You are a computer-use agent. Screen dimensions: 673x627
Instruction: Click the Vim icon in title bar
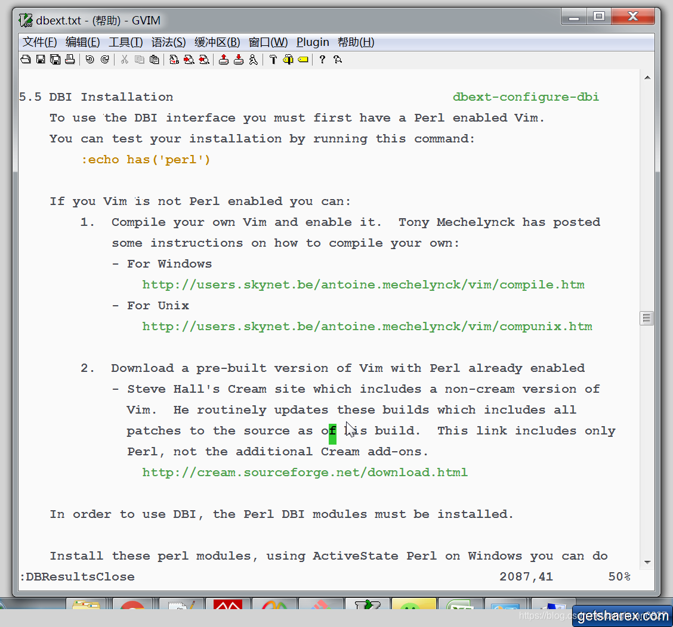pyautogui.click(x=26, y=20)
